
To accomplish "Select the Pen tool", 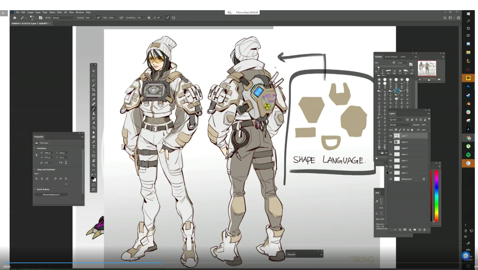I will click(94, 142).
